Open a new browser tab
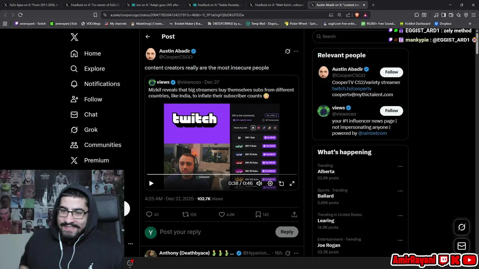 [x=373, y=5]
